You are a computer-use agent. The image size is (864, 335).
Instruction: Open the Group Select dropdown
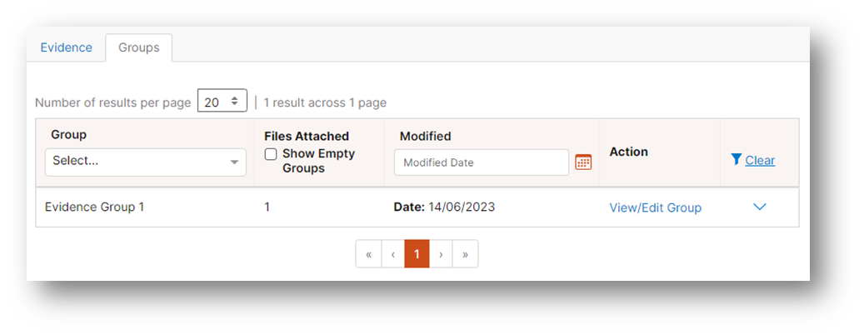(x=146, y=162)
